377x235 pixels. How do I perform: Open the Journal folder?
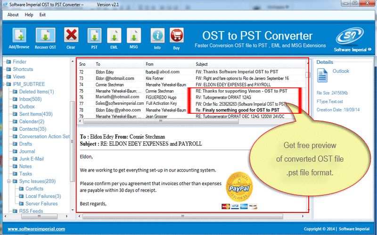pos(27,151)
